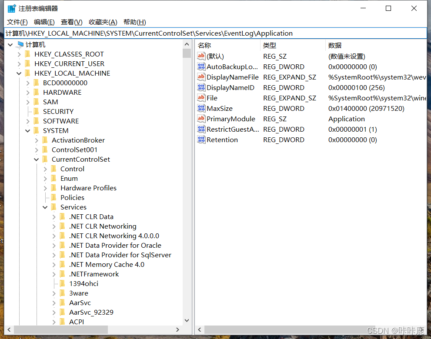This screenshot has height=339, width=431.
Task: Click values pane horizontal scroll left arrow
Action: click(200, 330)
